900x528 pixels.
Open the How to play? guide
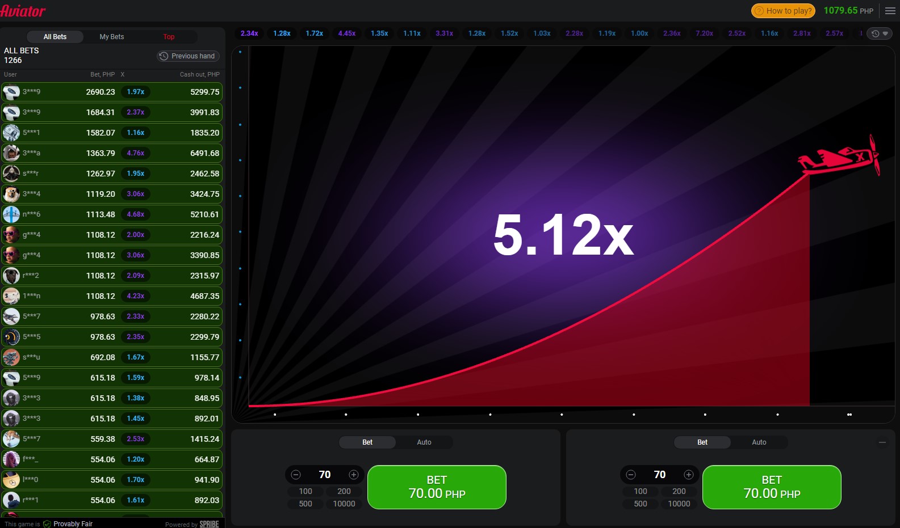[x=783, y=11]
